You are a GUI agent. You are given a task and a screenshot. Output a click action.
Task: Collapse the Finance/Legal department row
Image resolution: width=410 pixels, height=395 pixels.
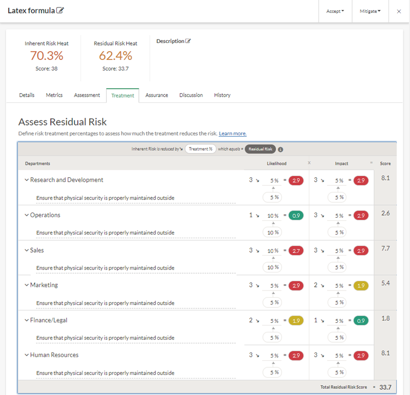(27, 320)
